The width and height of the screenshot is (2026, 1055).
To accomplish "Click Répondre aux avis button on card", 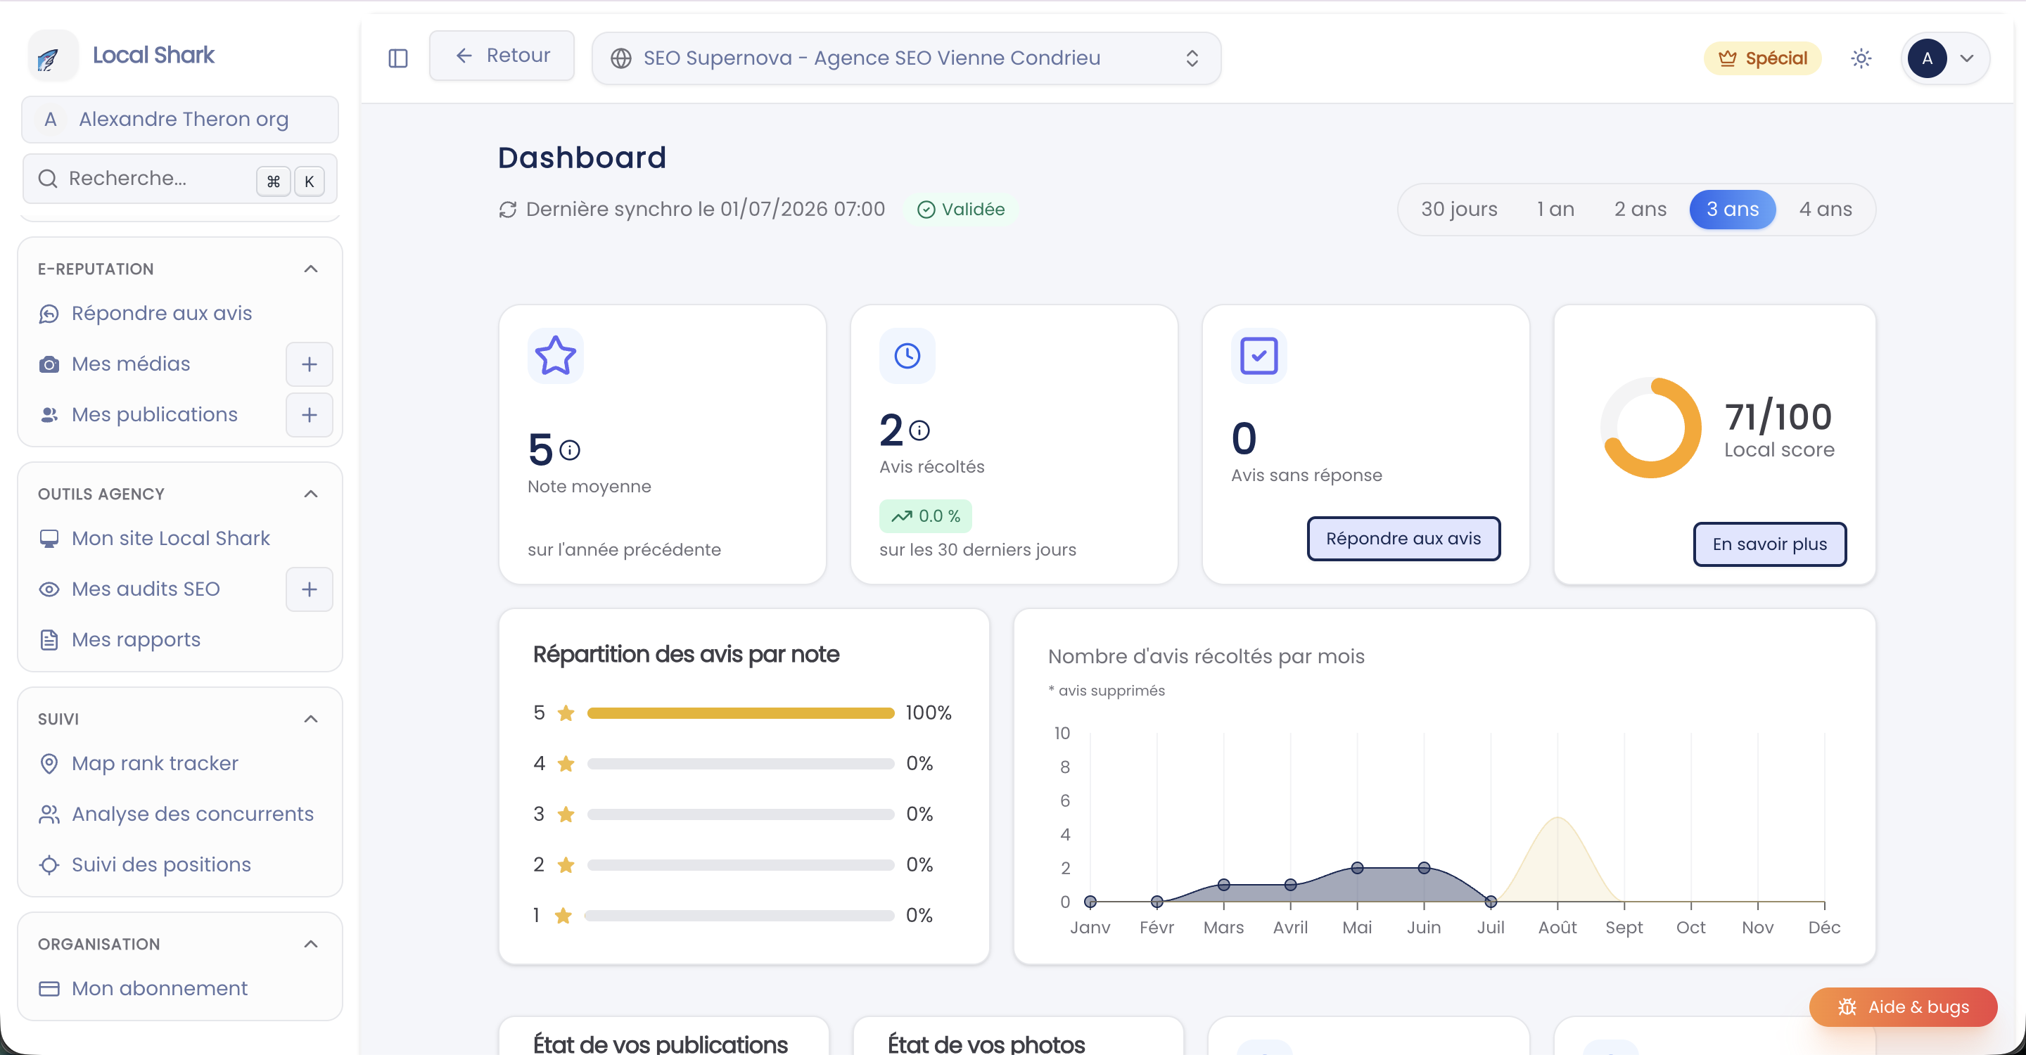I will pyautogui.click(x=1403, y=539).
